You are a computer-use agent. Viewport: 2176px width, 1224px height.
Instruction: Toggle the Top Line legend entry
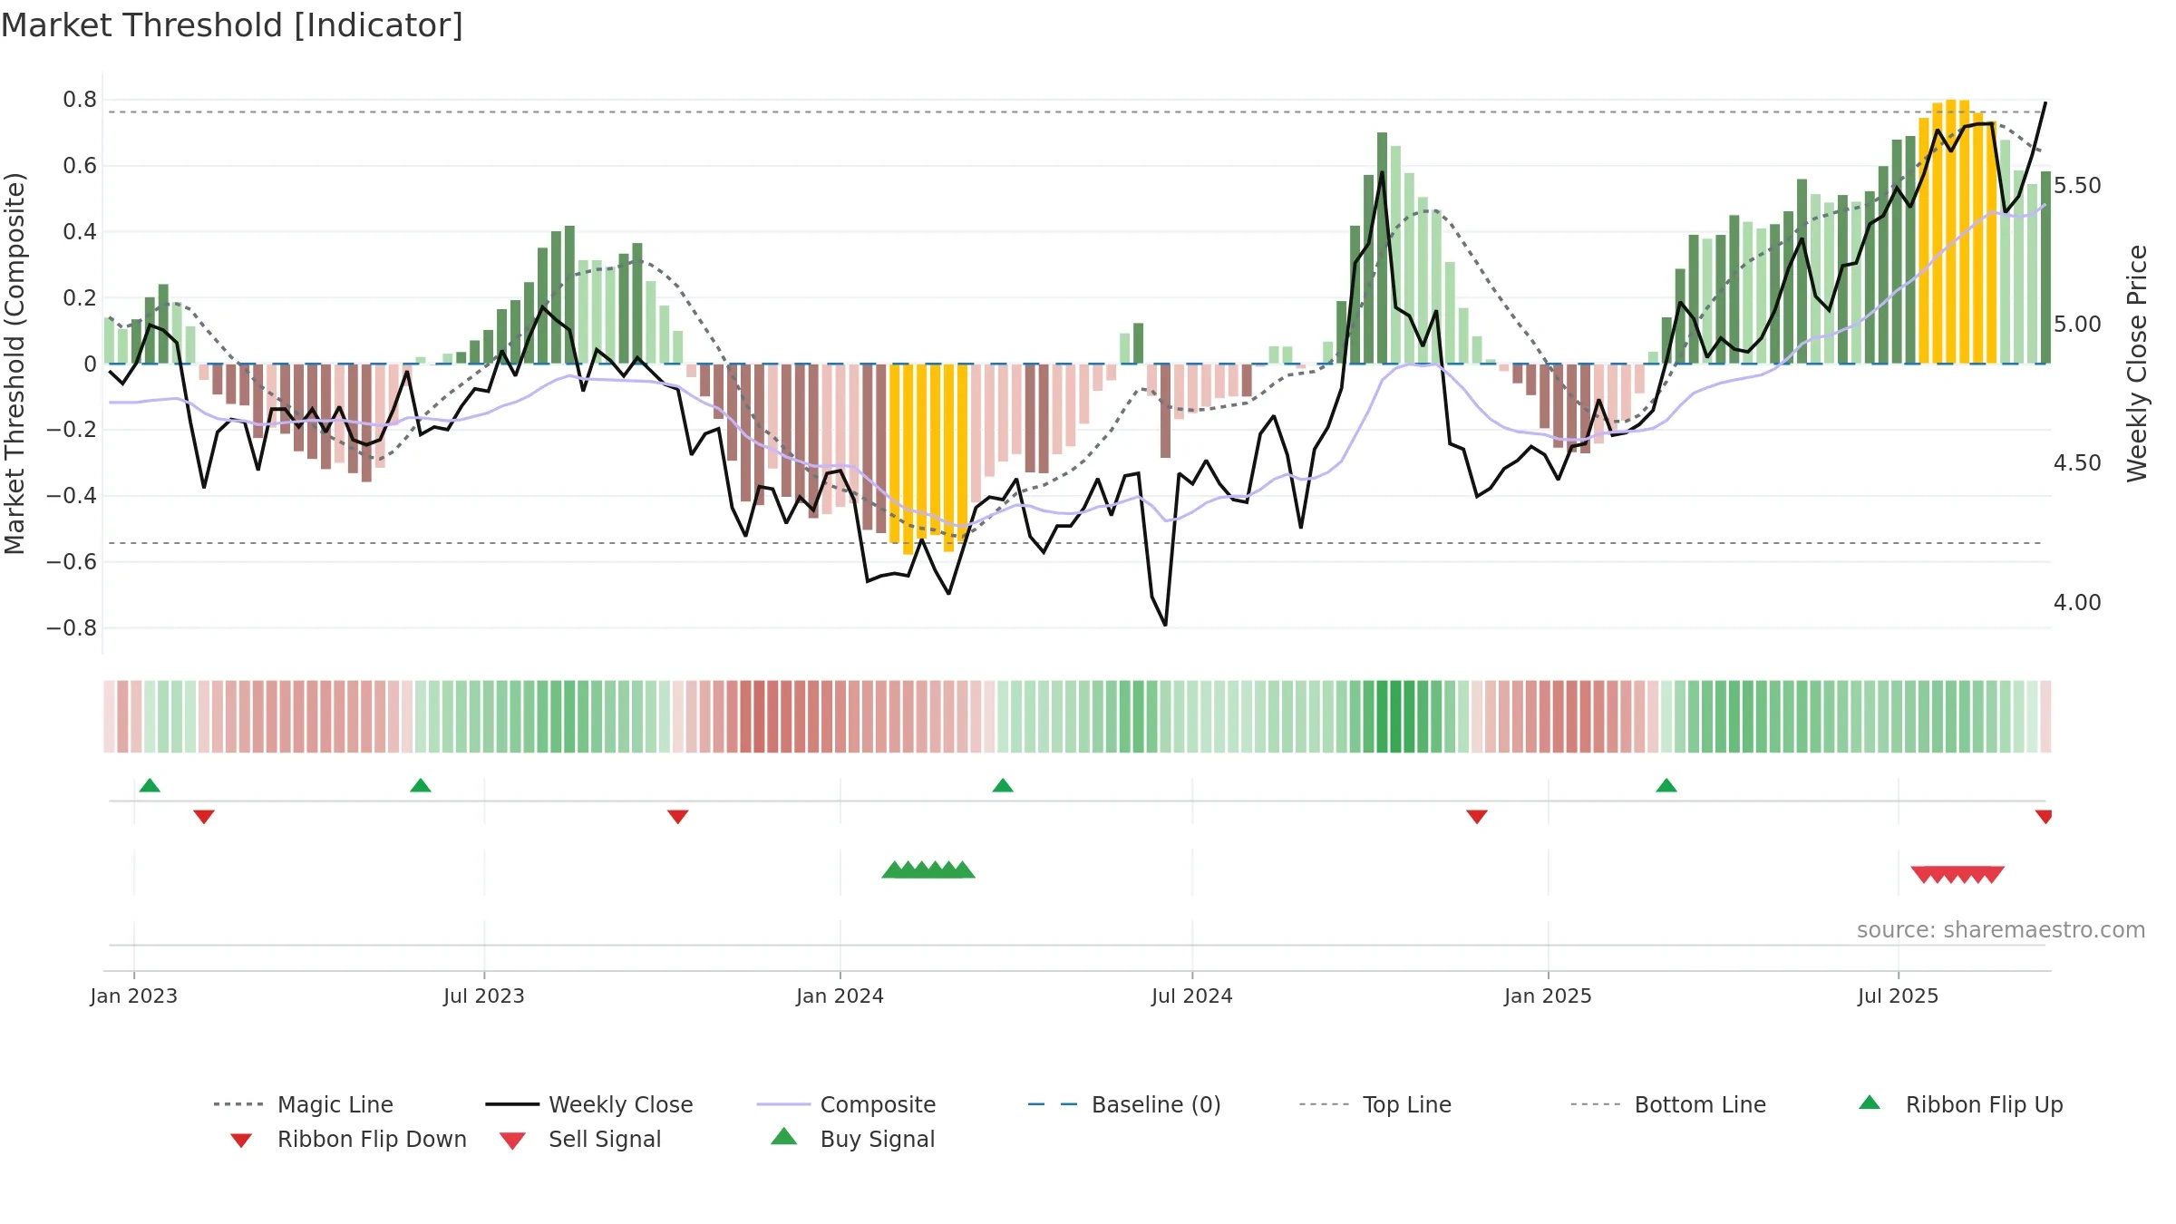point(1375,1104)
